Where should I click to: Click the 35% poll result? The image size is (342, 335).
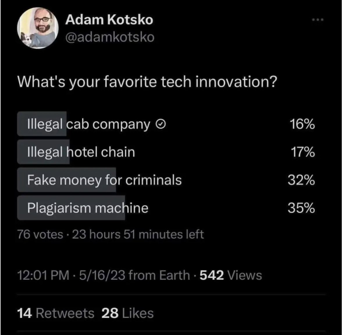[301, 208]
